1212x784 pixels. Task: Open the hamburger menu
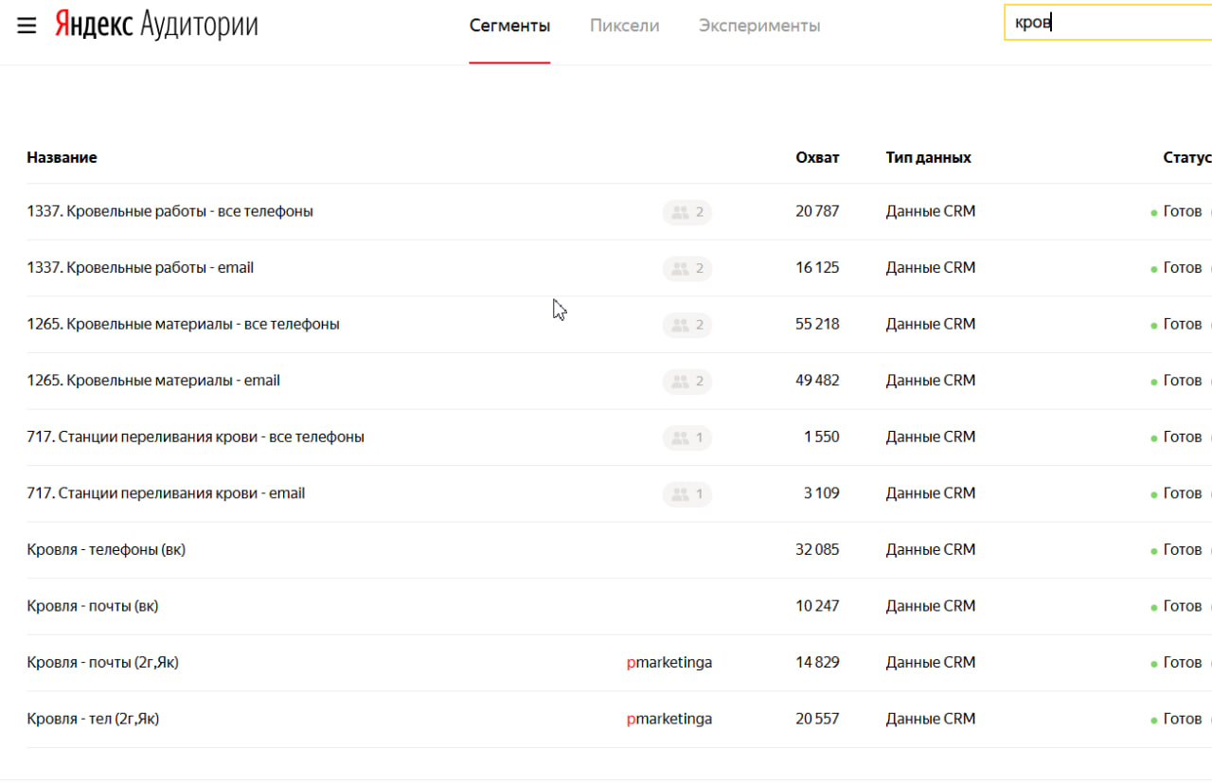[27, 26]
